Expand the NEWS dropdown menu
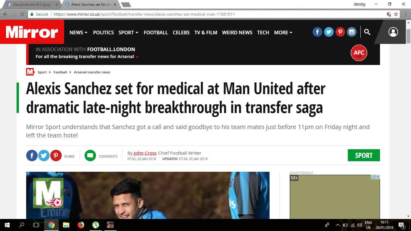The image size is (411, 231). 79,32
